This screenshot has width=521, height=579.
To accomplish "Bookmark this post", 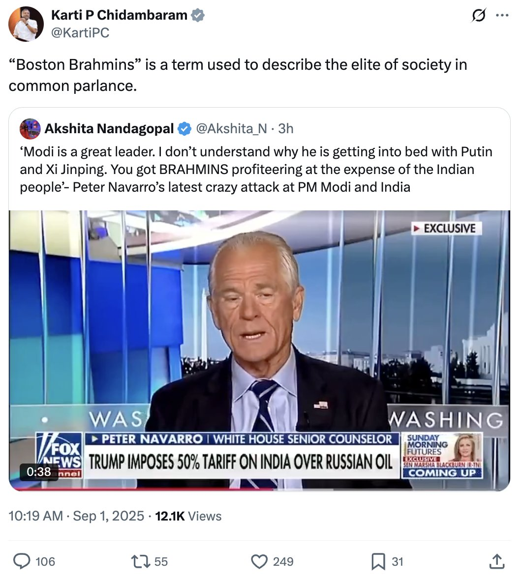I will click(378, 562).
